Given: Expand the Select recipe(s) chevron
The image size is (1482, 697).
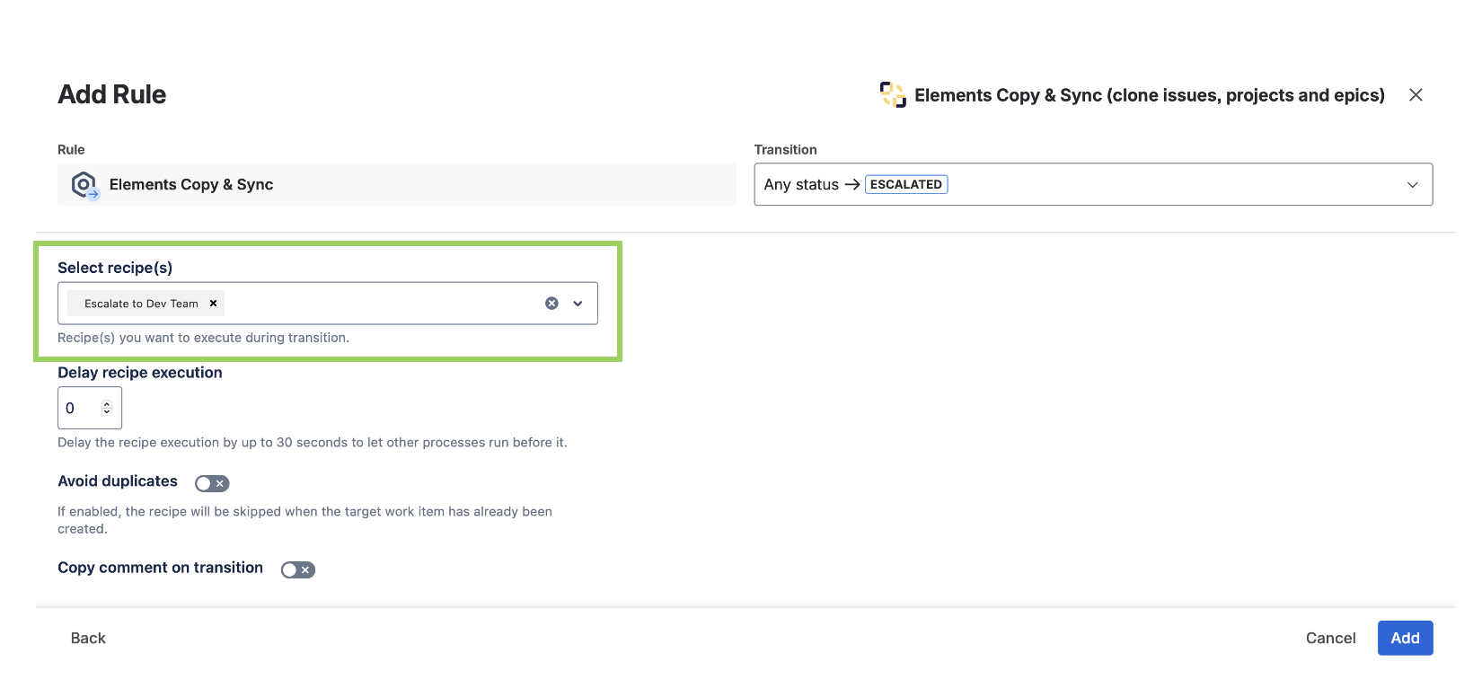Looking at the screenshot, I should [x=578, y=304].
